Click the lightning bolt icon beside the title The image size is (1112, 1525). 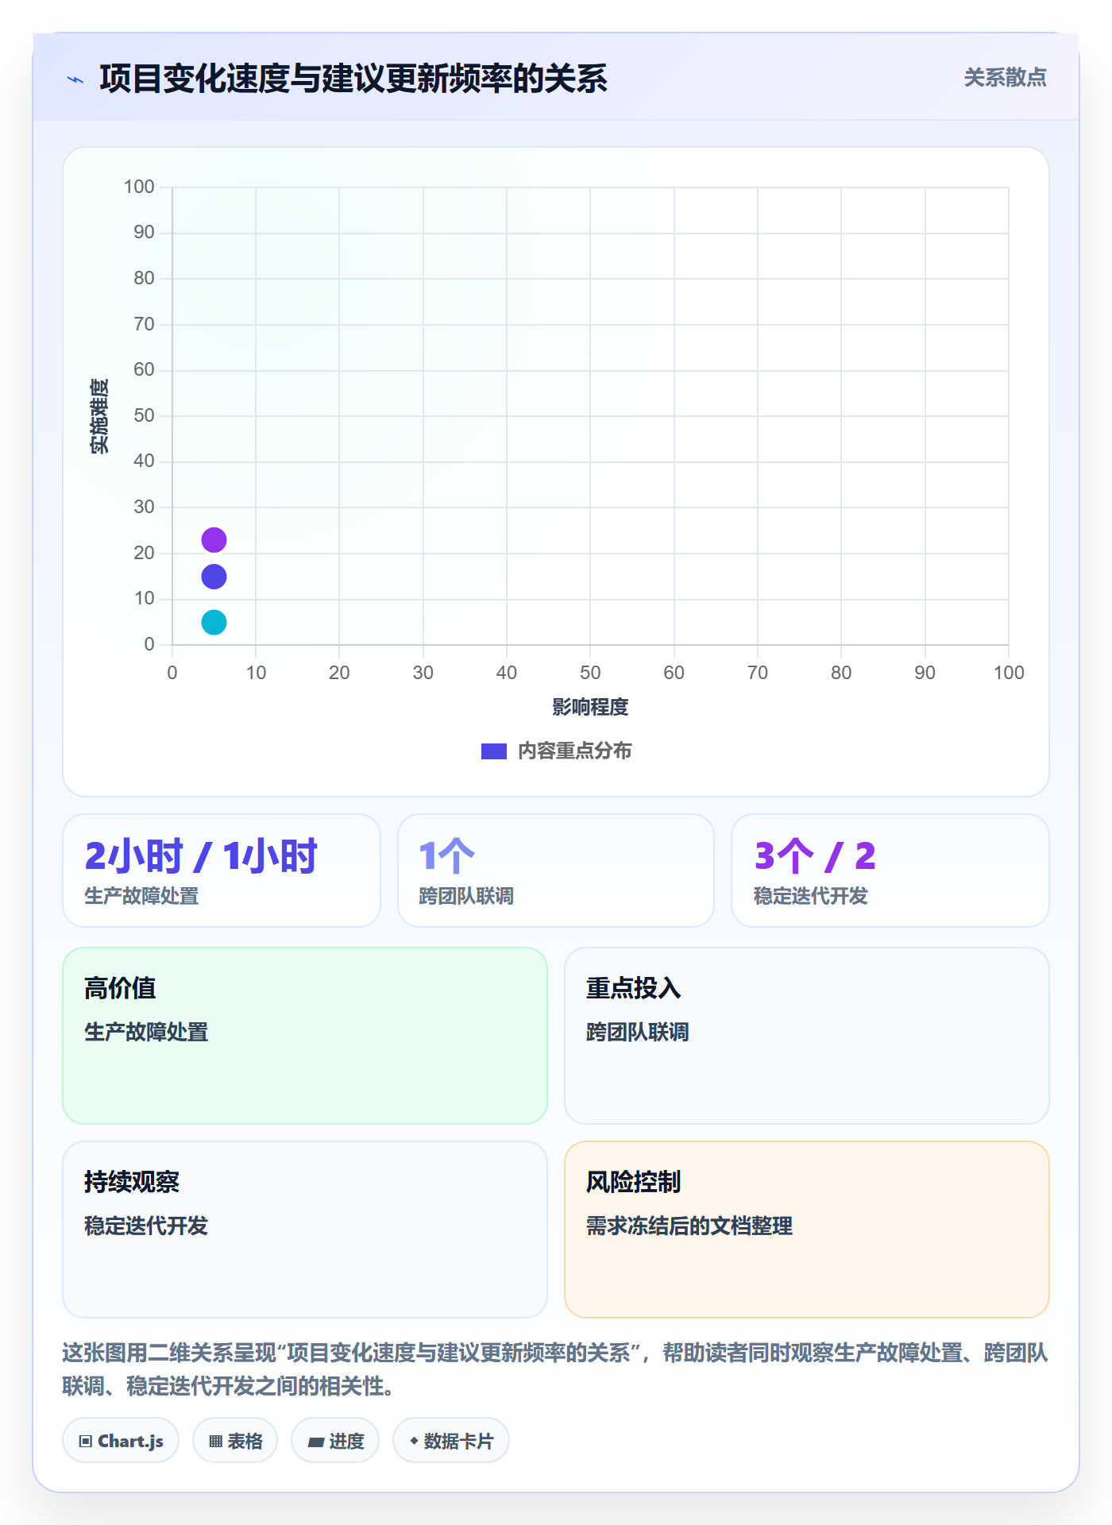tap(75, 79)
